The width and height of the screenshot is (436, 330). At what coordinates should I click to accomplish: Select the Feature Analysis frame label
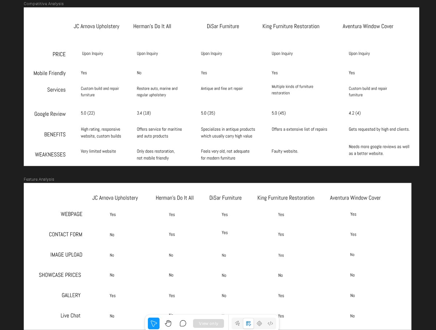(x=39, y=179)
